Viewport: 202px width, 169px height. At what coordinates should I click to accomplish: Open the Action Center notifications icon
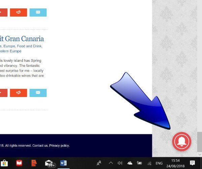coord(192,163)
